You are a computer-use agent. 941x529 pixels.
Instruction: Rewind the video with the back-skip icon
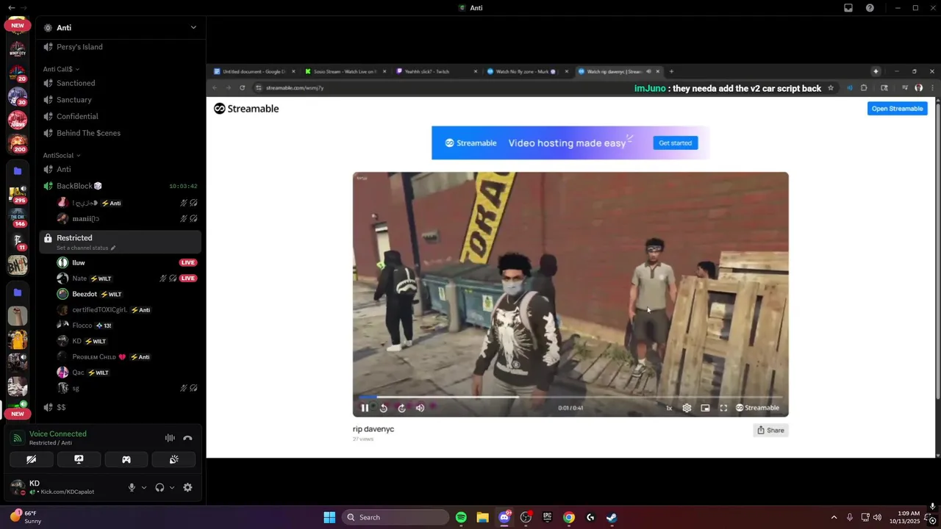click(x=383, y=408)
